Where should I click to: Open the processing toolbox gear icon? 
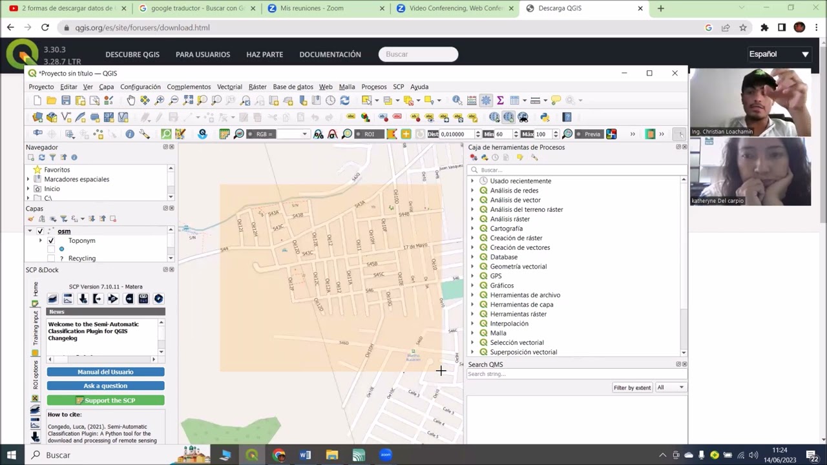click(486, 100)
